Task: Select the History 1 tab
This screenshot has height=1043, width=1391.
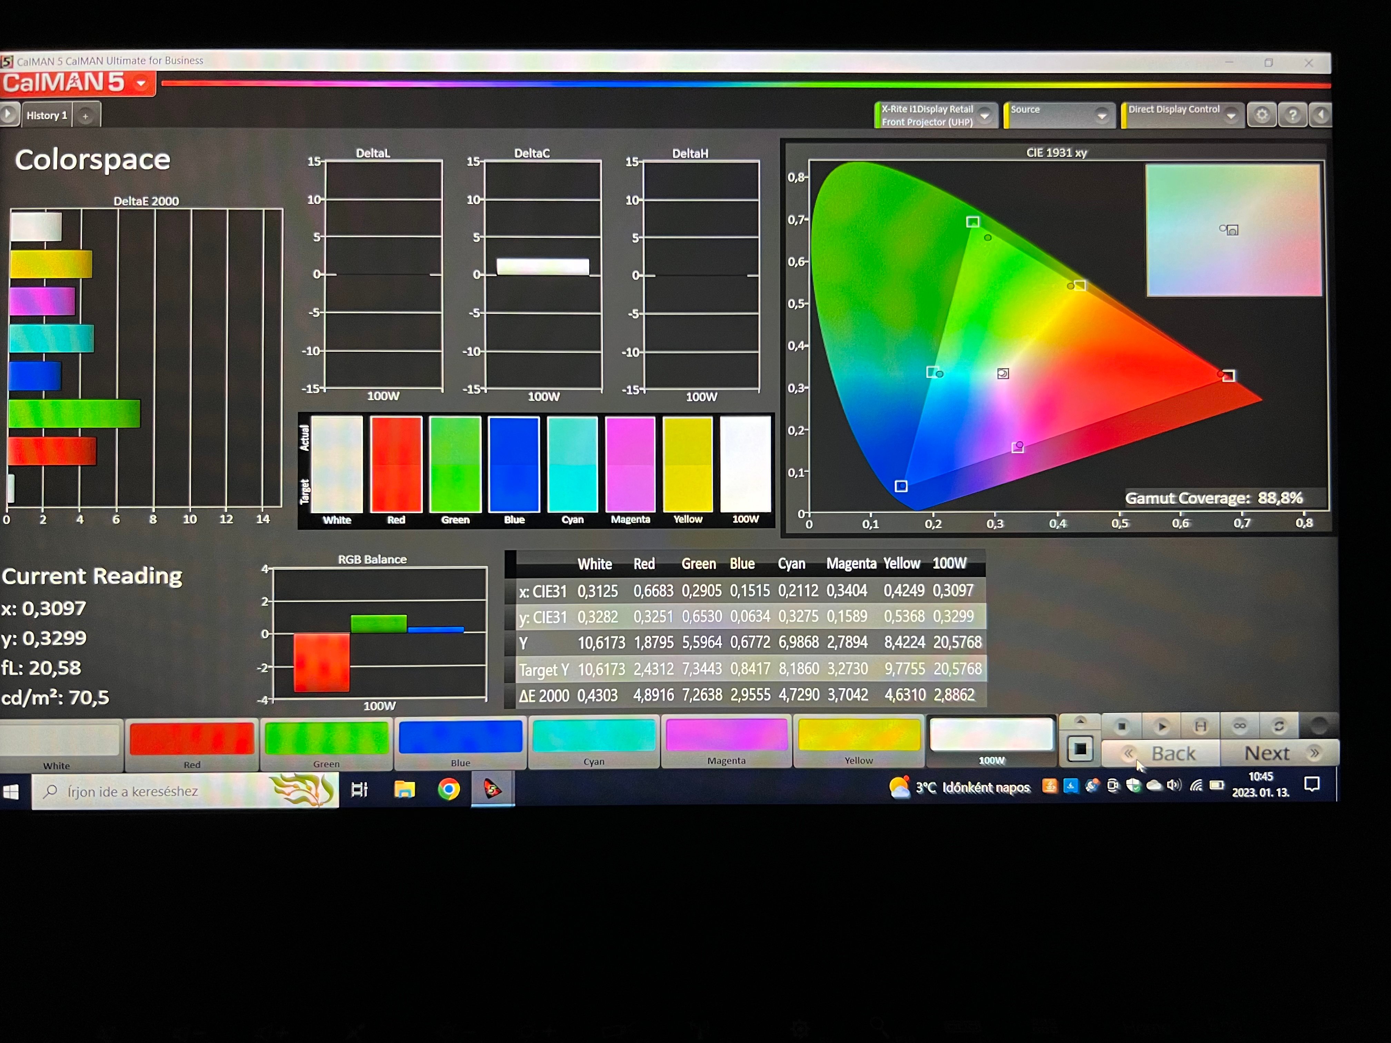Action: pos(47,116)
